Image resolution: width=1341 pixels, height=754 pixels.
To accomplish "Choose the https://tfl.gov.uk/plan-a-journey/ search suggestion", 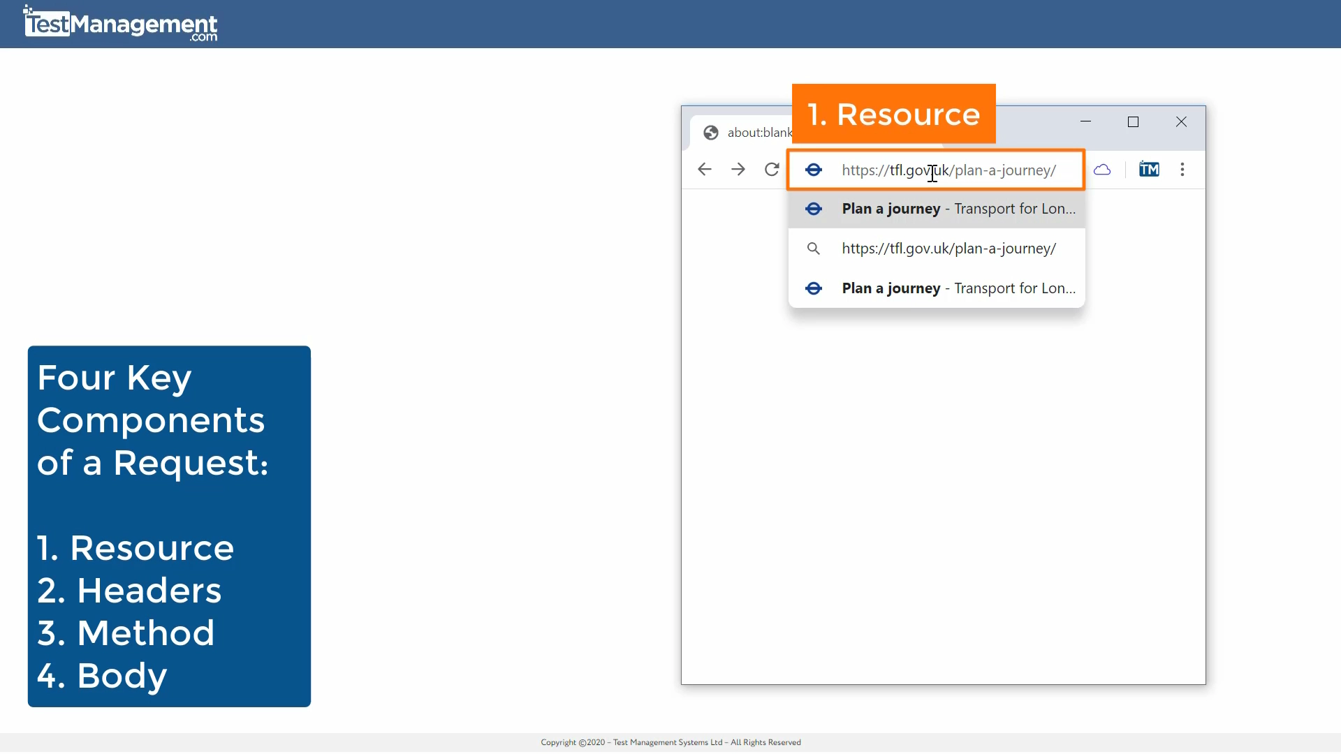I will coord(948,248).
